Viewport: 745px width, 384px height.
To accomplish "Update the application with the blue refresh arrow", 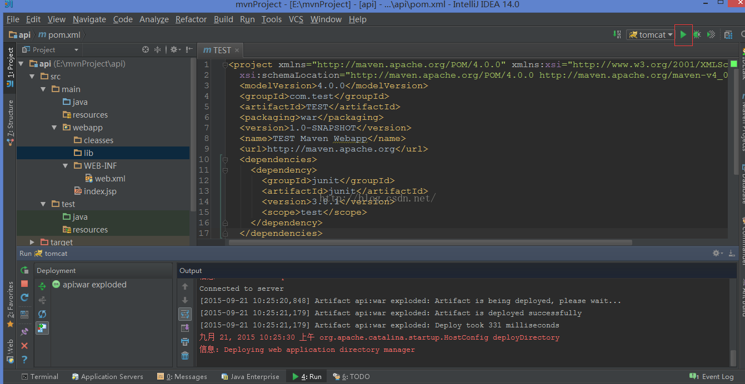I will (24, 297).
